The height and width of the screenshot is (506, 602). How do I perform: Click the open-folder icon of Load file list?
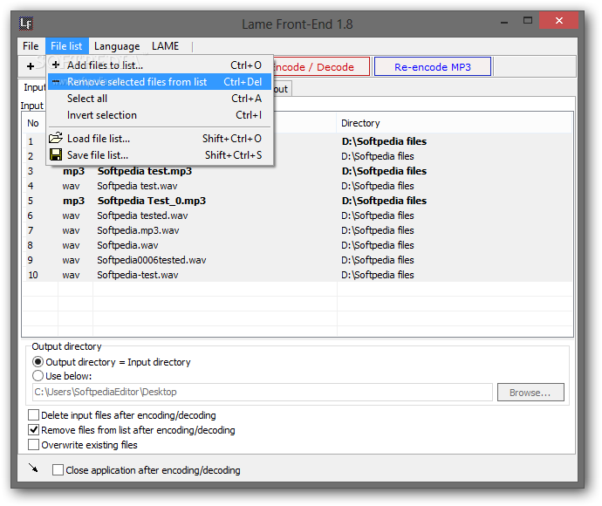(x=56, y=138)
